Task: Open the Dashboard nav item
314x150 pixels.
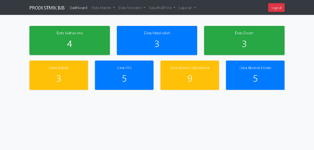Action: click(x=79, y=8)
